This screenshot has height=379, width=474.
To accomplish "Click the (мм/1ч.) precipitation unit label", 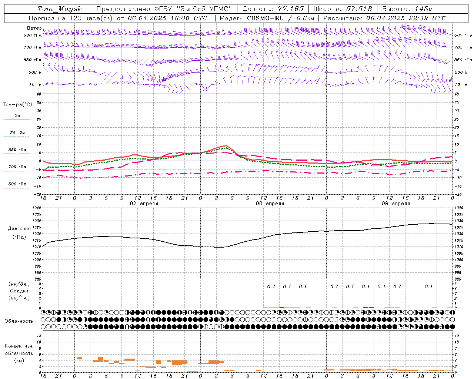I will tap(19, 298).
